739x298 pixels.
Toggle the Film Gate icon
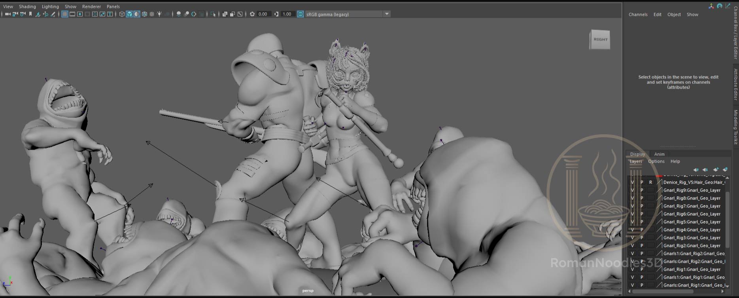click(72, 14)
